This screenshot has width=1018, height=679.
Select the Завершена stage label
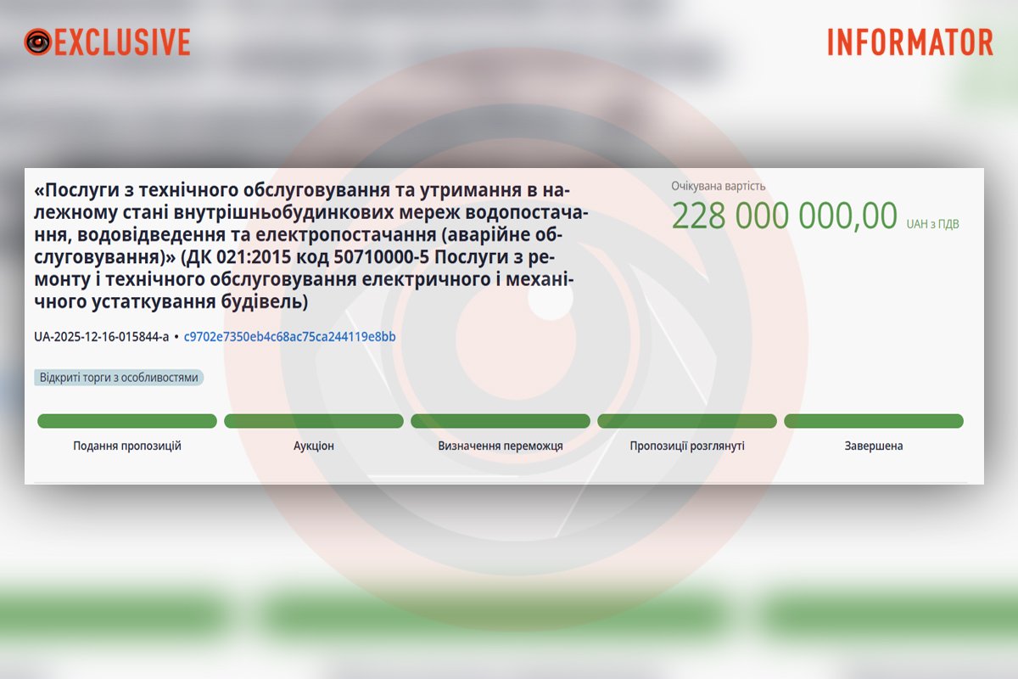pyautogui.click(x=874, y=446)
